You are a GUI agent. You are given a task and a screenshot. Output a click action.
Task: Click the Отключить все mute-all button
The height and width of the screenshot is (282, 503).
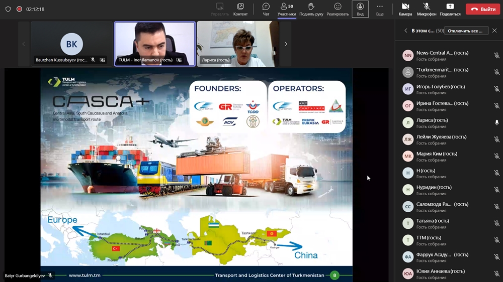[x=466, y=31]
